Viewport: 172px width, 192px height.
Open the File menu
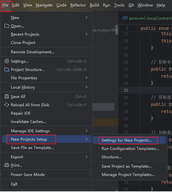5,5
